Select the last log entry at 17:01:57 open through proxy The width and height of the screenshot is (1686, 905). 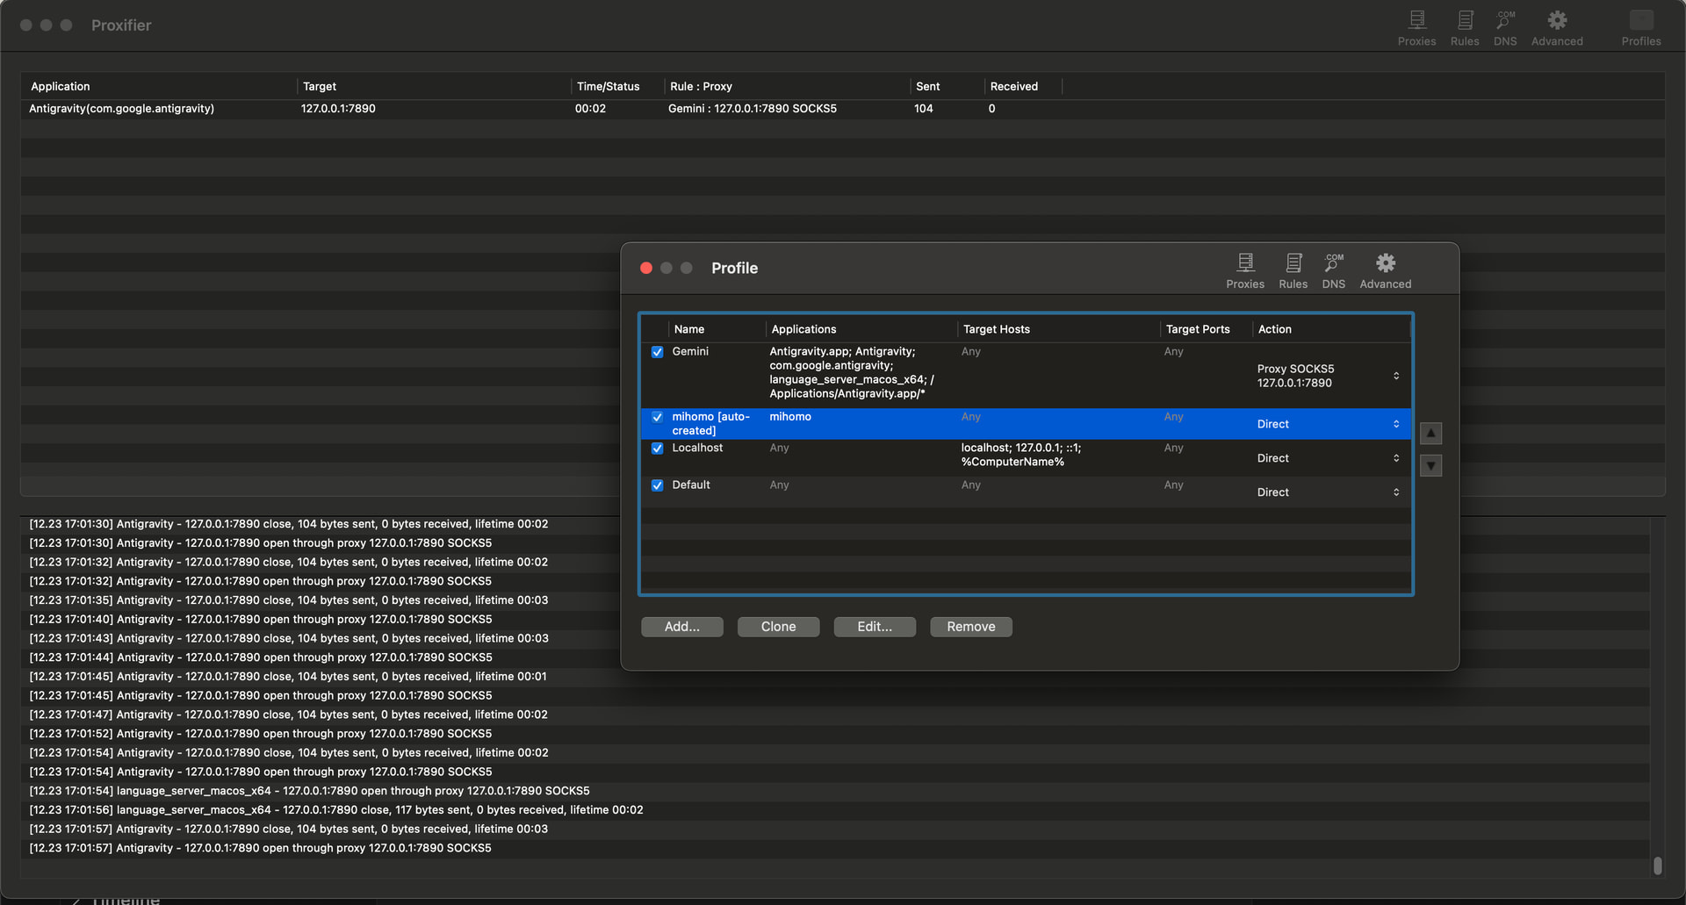click(x=260, y=848)
